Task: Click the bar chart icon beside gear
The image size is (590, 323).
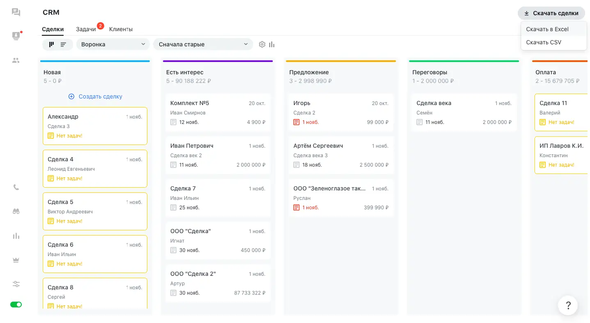Action: pos(272,44)
